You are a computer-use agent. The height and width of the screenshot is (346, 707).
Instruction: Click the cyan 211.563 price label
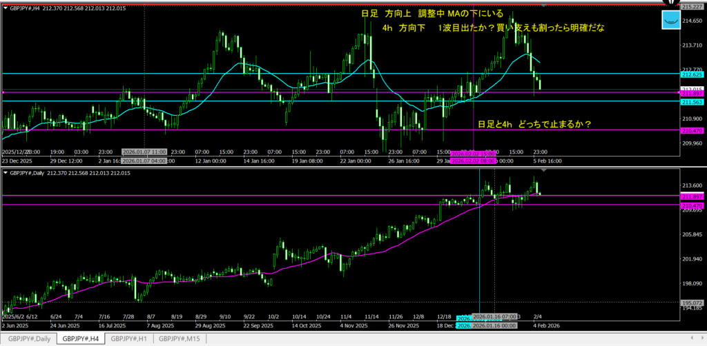click(x=692, y=101)
